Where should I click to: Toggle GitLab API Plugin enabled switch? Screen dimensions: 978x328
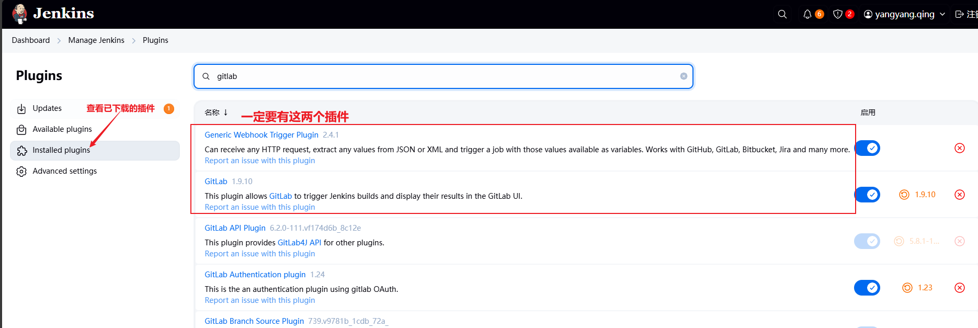[867, 241]
